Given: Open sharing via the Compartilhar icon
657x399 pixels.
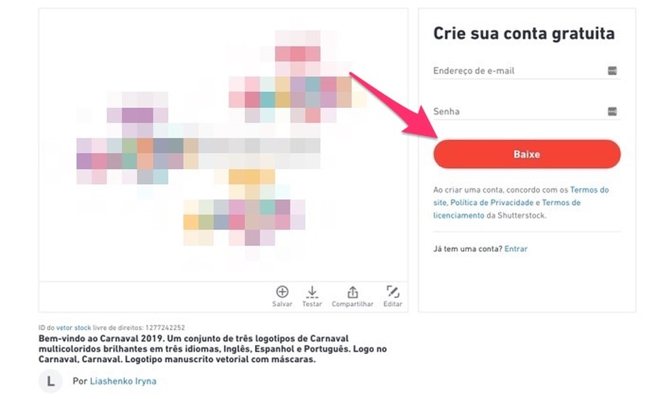Looking at the screenshot, I should (x=352, y=295).
